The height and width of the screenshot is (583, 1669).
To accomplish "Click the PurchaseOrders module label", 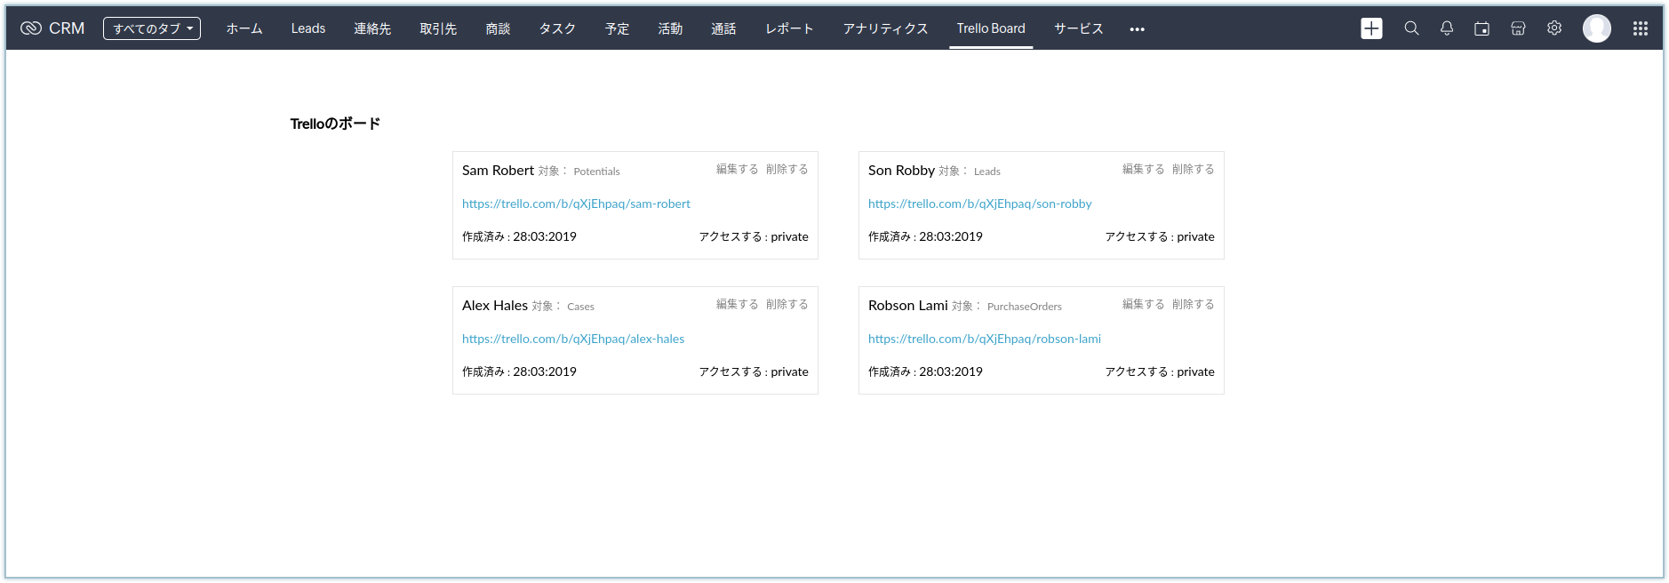I will [x=1025, y=307].
